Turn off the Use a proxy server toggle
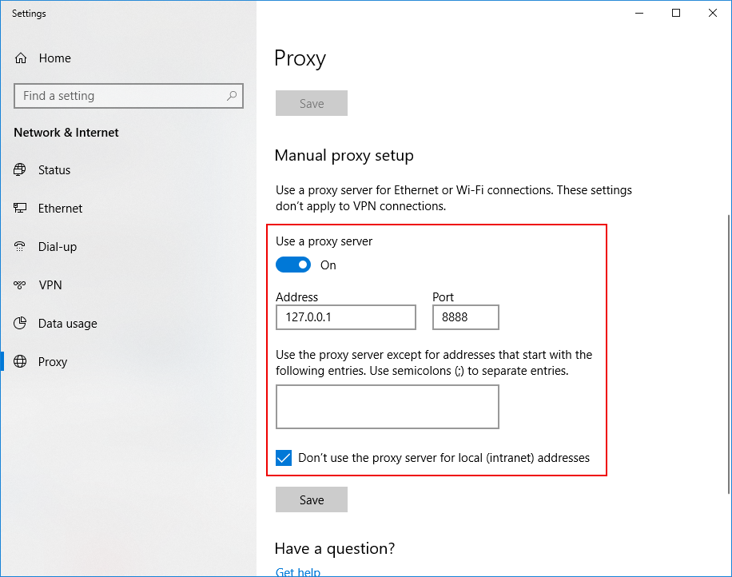Viewport: 732px width, 577px height. pyautogui.click(x=293, y=265)
